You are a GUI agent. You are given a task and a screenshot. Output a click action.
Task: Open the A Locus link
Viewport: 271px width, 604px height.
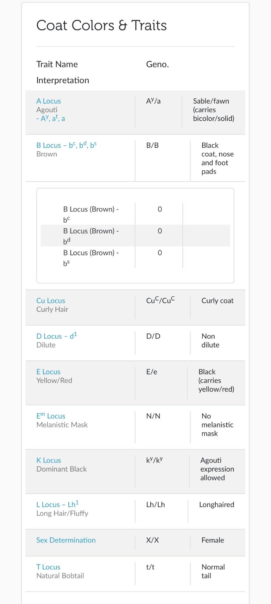point(48,101)
